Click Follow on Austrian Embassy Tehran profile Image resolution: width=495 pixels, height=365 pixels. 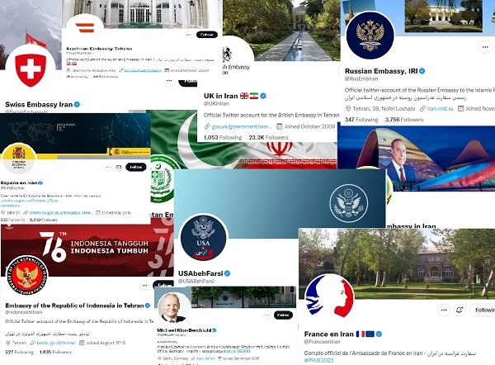207,35
